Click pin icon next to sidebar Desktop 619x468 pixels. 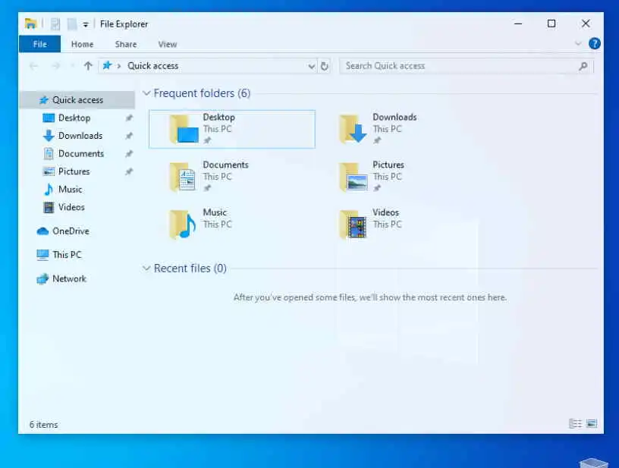click(x=129, y=118)
